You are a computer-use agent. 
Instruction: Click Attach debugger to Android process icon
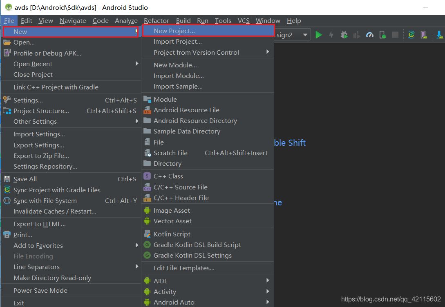[x=382, y=35]
